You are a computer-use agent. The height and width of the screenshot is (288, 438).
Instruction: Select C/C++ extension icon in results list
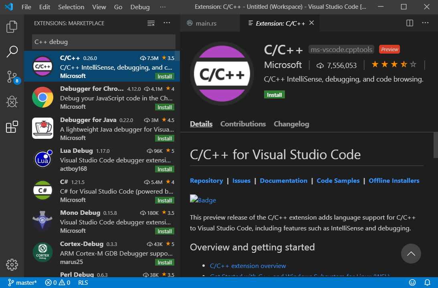click(42, 66)
